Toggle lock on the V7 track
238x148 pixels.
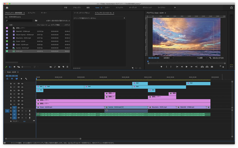[x=11, y=87]
